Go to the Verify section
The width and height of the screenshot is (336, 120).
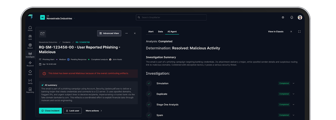coord(30,81)
